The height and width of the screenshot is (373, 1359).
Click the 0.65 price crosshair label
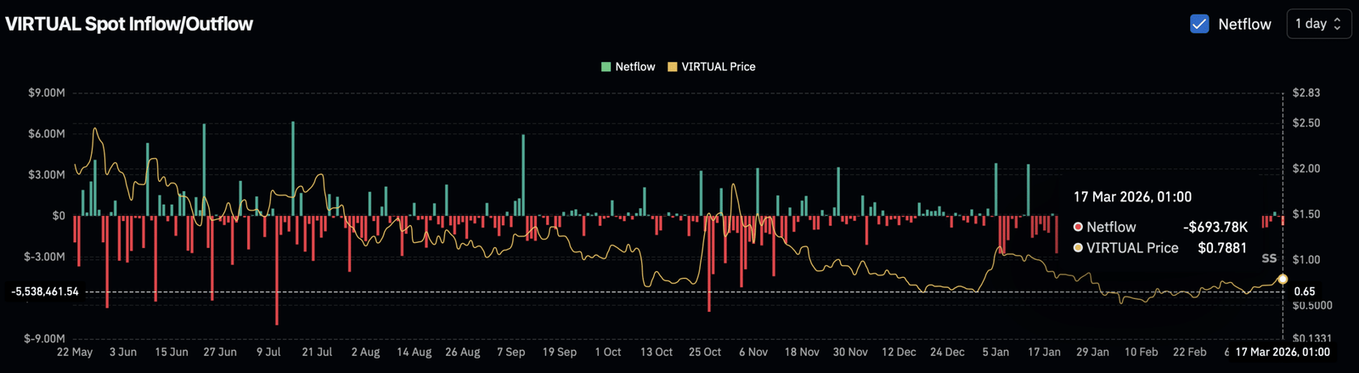(x=1304, y=291)
